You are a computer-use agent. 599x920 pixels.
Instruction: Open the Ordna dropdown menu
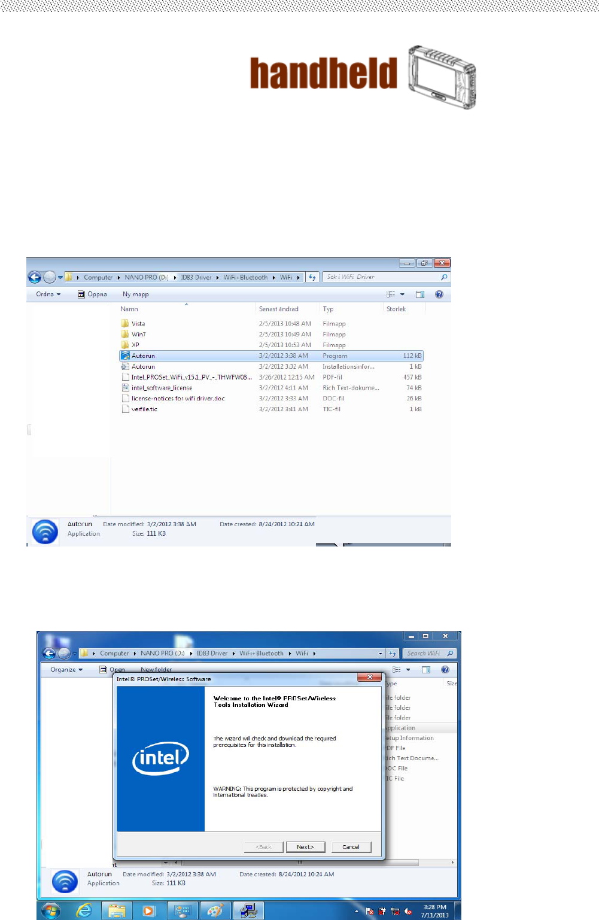pyautogui.click(x=48, y=294)
